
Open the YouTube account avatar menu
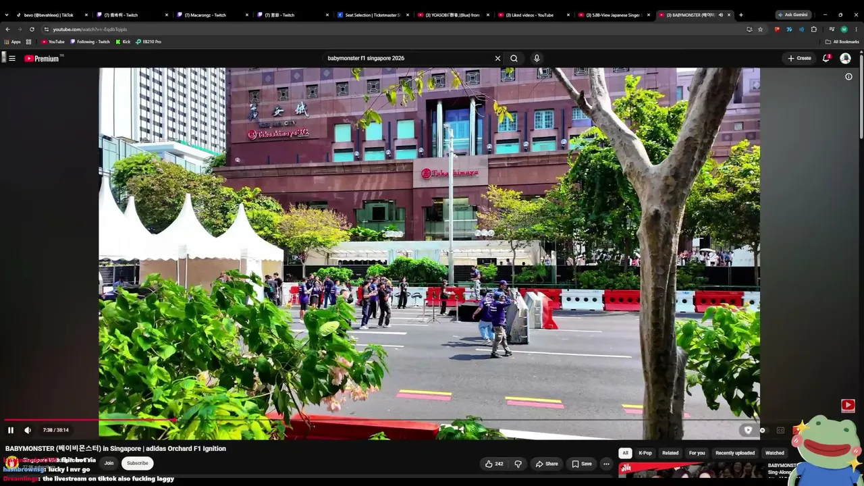click(845, 58)
